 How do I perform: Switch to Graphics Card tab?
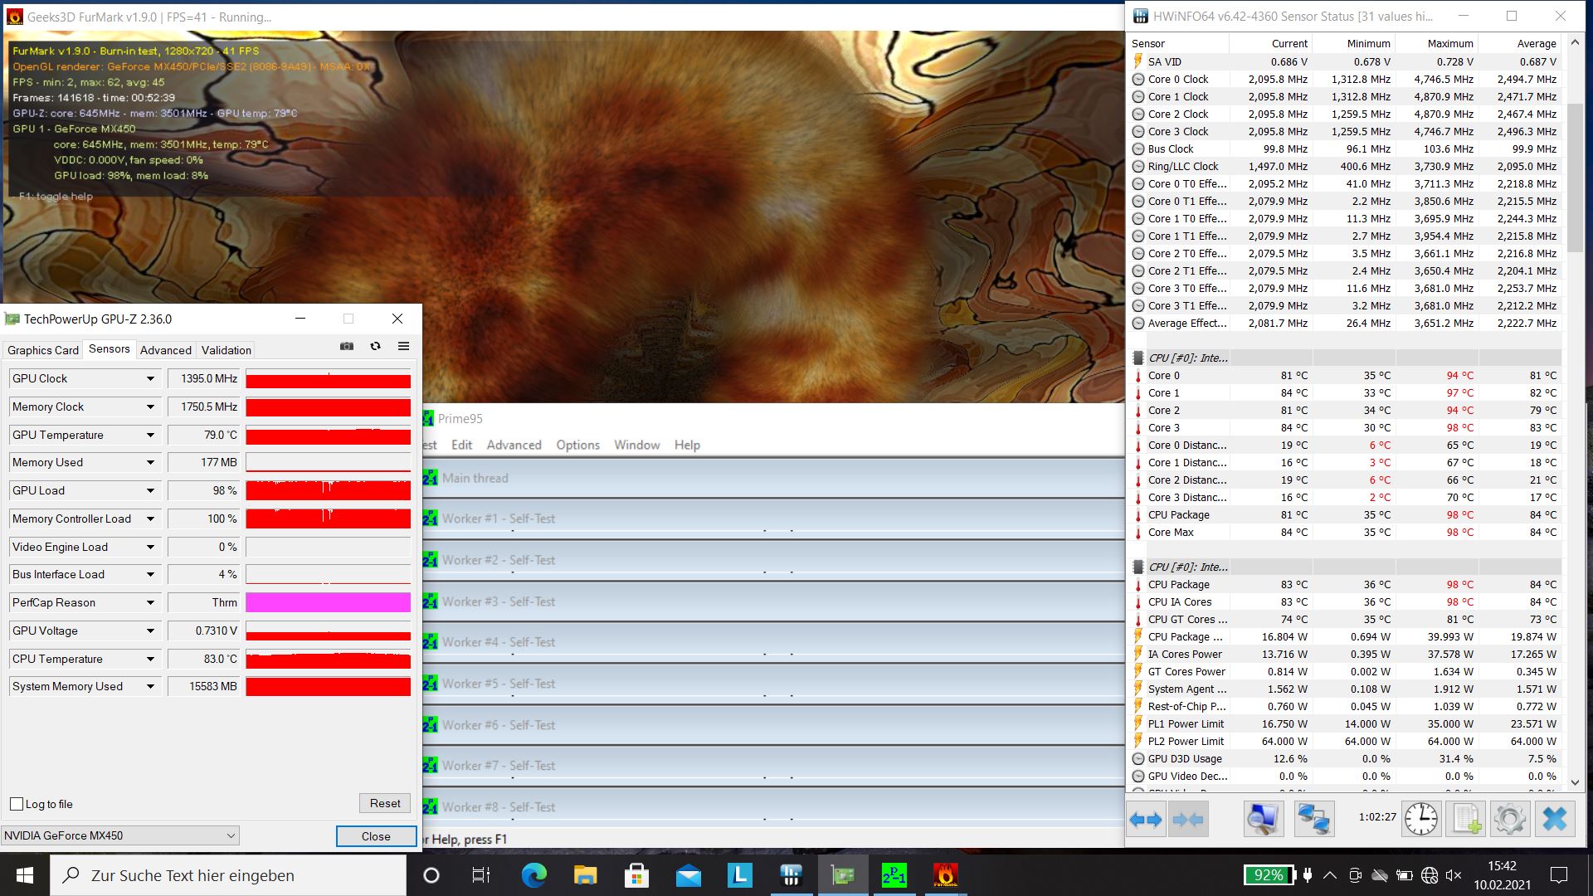pyautogui.click(x=43, y=350)
